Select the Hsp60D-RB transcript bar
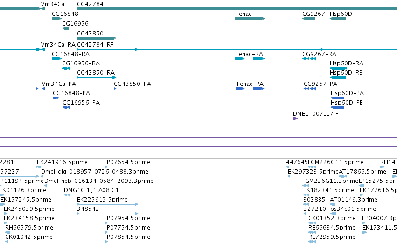 [x=338, y=77]
